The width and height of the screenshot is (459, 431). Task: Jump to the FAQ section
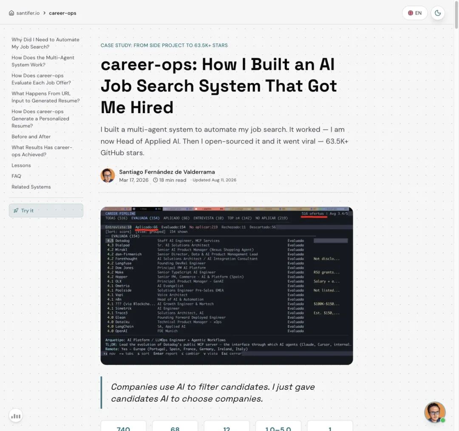17,176
